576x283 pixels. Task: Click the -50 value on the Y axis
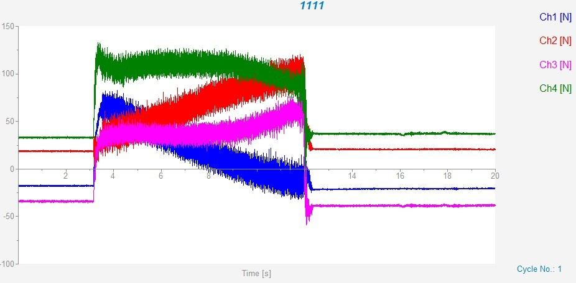tap(8, 216)
